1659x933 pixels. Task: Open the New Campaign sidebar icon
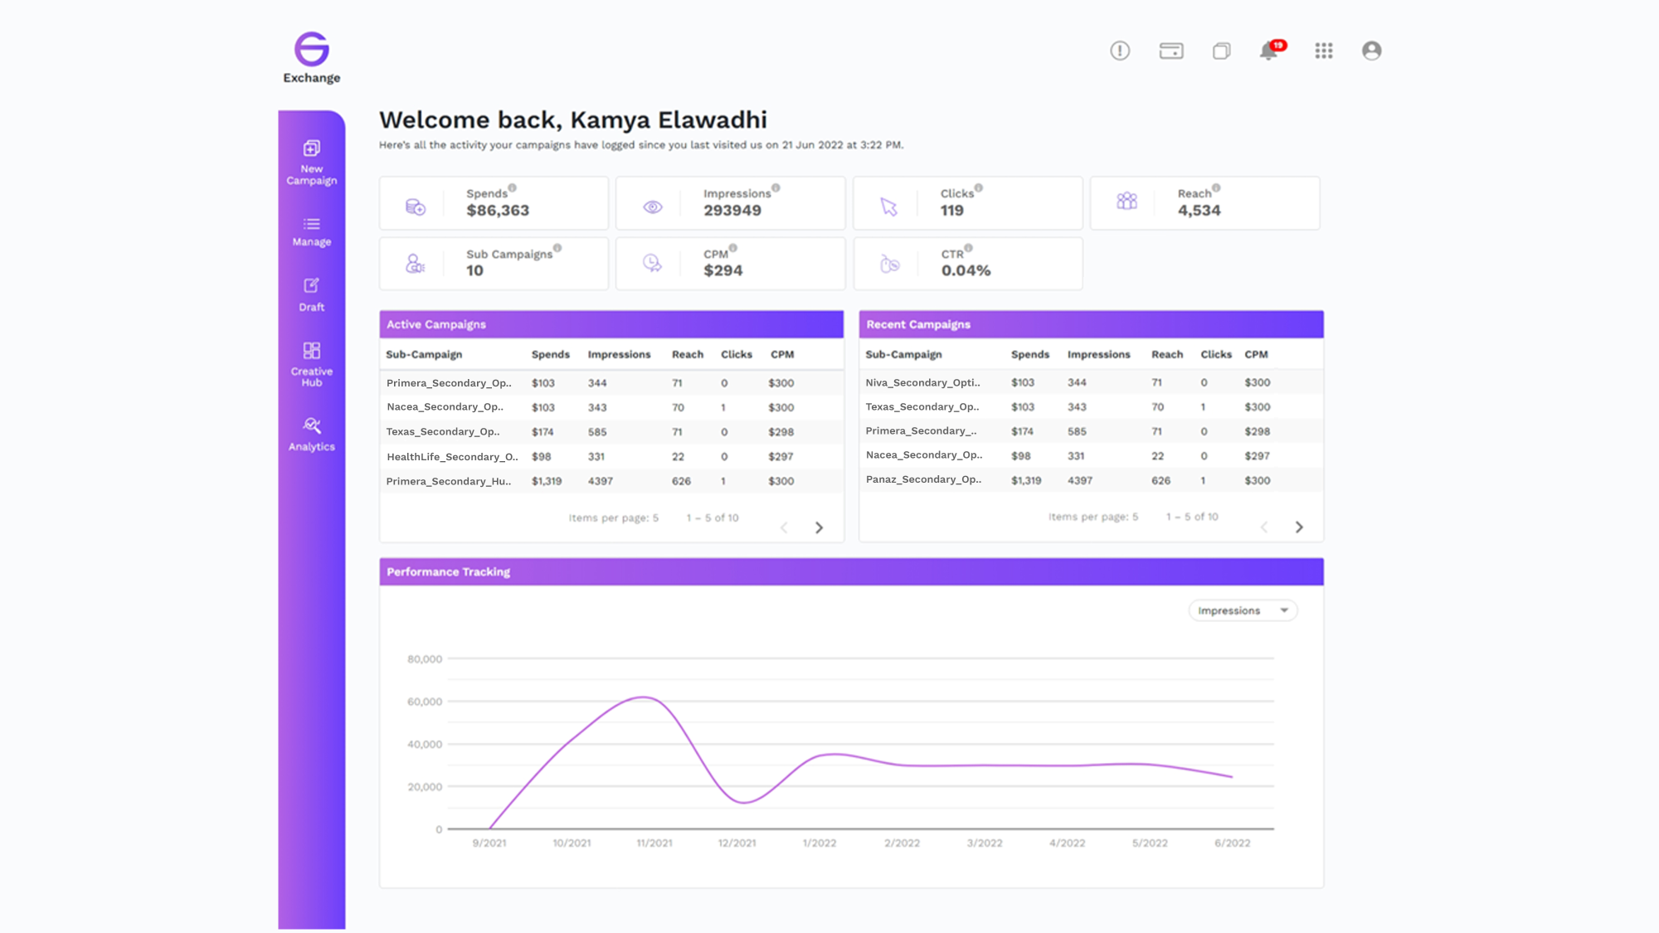[x=311, y=161]
